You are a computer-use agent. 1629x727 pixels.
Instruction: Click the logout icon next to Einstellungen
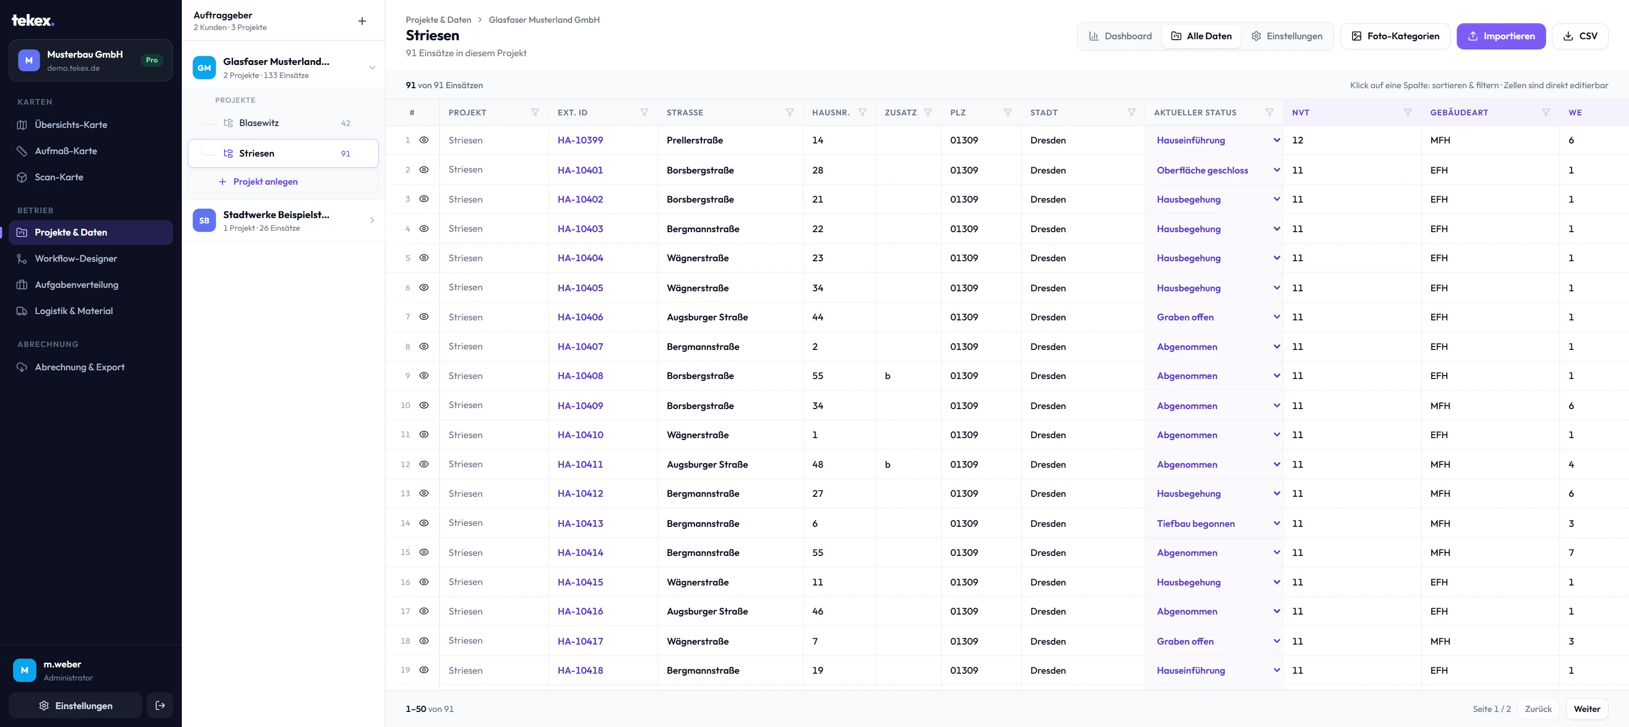(160, 706)
